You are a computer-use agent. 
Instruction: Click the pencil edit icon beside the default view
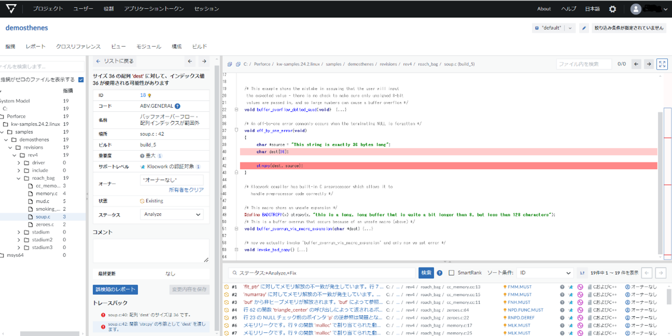click(x=584, y=28)
